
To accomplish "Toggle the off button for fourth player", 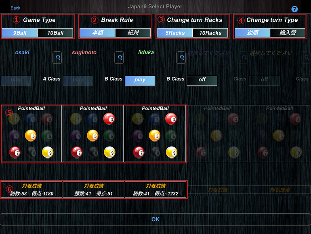I will click(202, 81).
